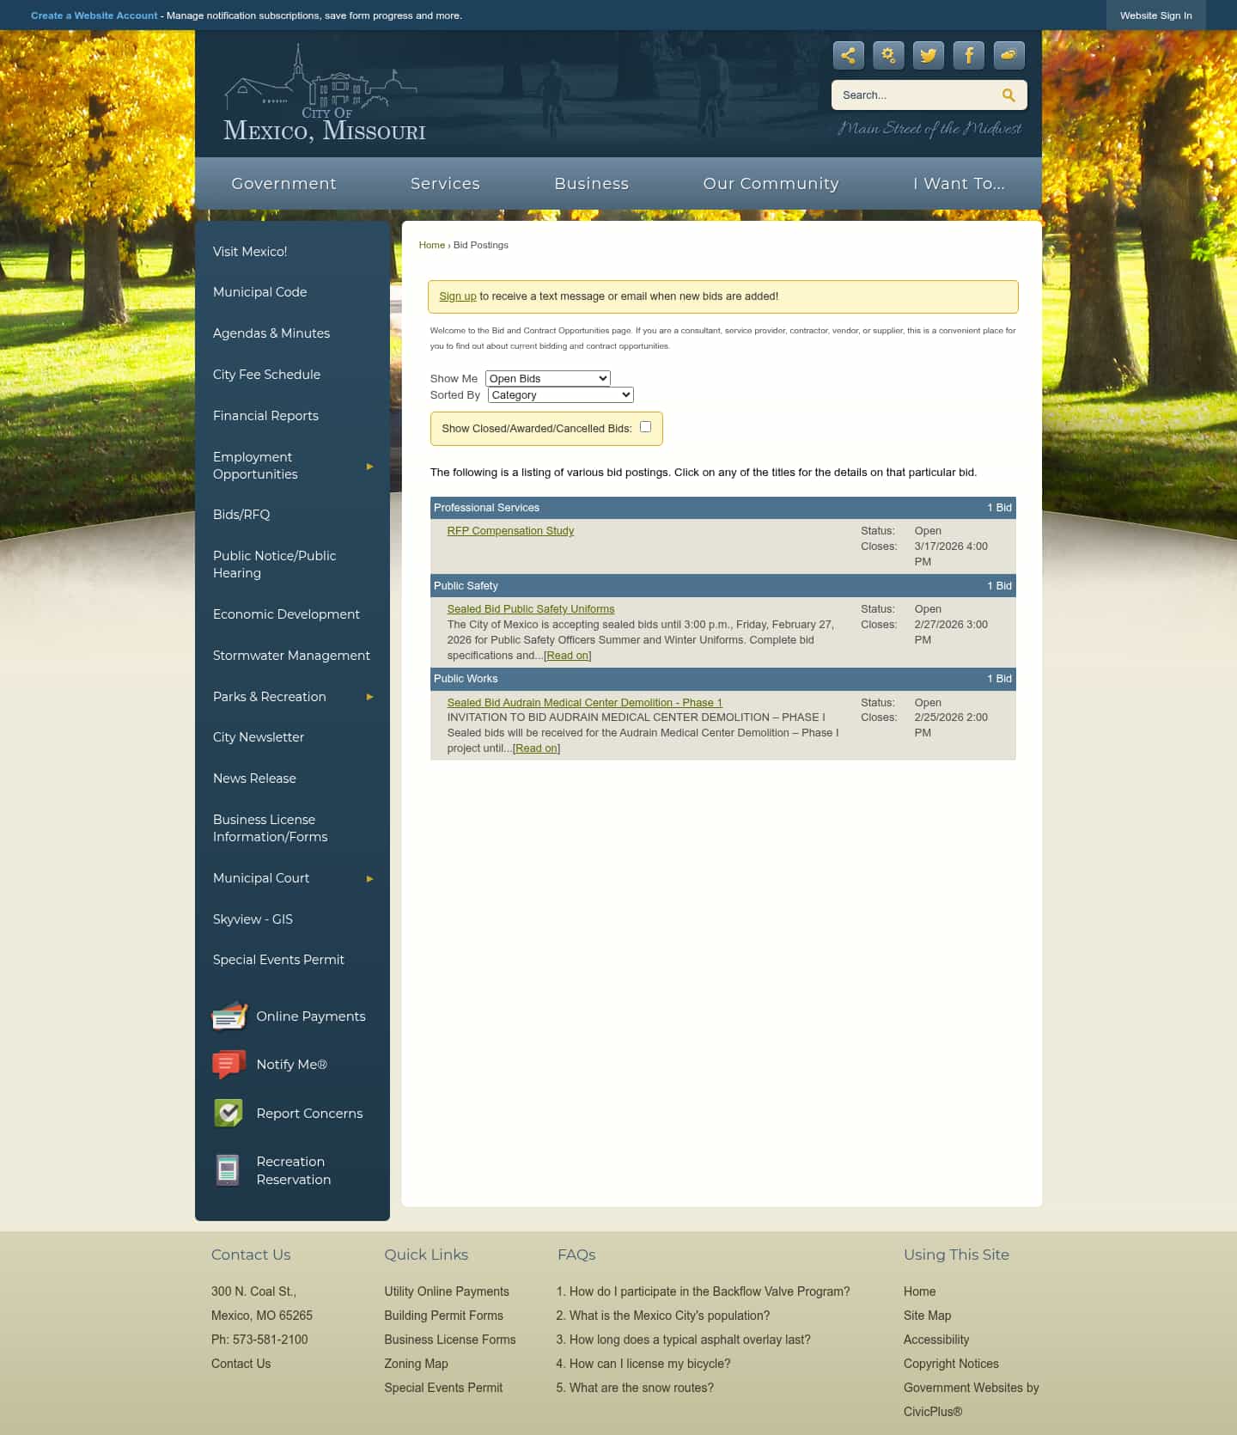Open the Business menu

(591, 184)
